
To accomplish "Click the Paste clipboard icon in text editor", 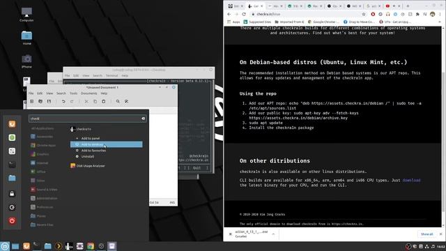I will pyautogui.click(x=104, y=101).
